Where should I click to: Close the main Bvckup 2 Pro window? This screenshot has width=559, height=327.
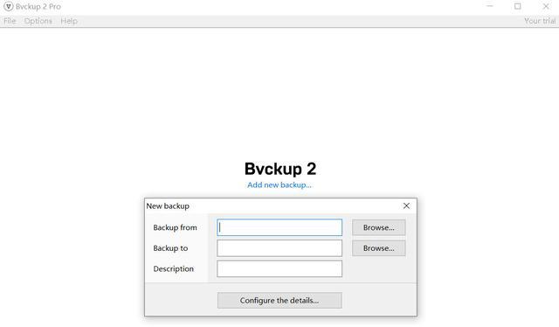pyautogui.click(x=546, y=6)
